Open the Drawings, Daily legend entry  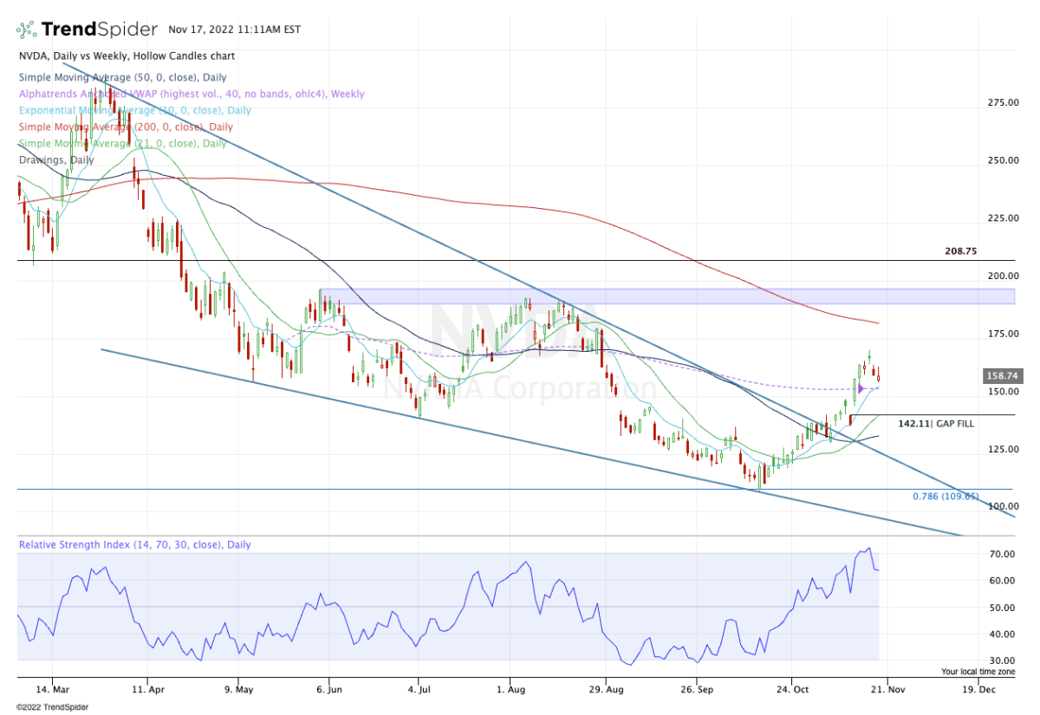click(55, 160)
